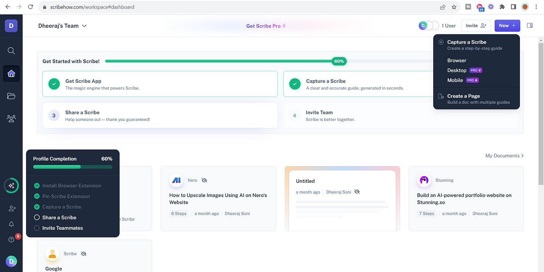Check the Invite Teammates circle
Viewport: 544px width, 272px height.
pyautogui.click(x=37, y=228)
